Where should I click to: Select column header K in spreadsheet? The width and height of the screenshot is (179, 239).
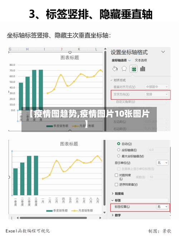[x=79, y=49]
